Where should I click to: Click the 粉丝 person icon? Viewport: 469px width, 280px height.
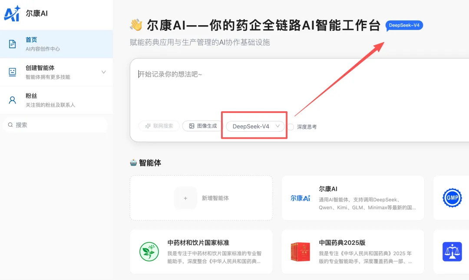(12, 100)
